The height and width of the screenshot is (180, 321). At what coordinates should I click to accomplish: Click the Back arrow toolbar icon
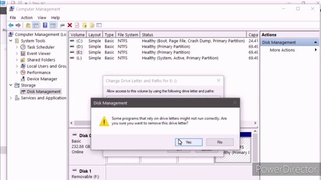pos(11,25)
